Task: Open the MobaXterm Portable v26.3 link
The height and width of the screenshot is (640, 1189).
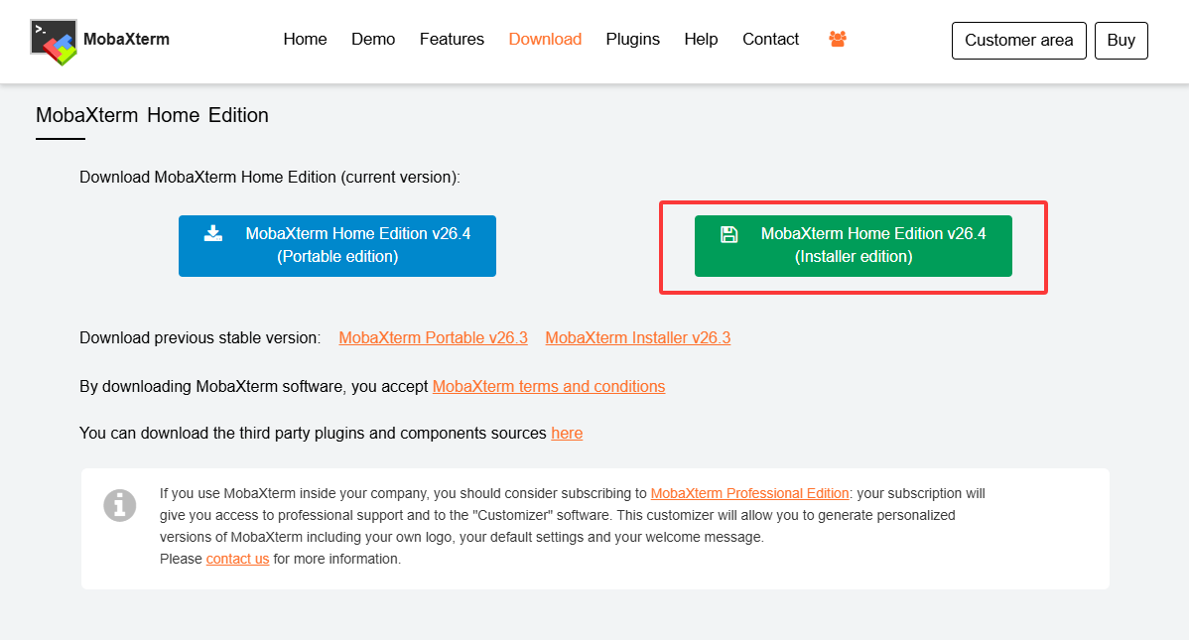Action: coord(433,338)
